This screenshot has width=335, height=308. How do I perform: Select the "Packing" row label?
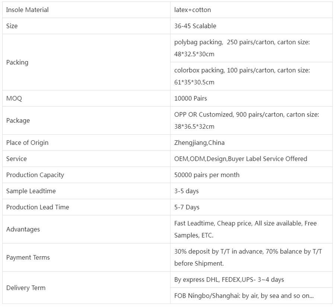click(x=17, y=62)
